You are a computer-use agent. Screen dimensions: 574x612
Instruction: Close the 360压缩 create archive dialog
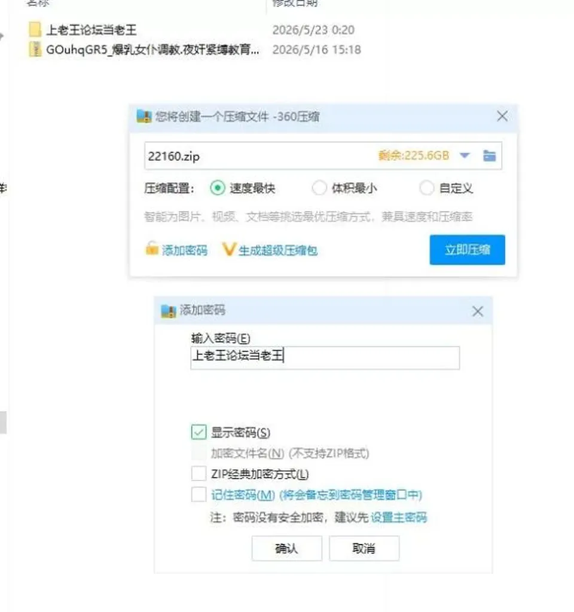click(502, 116)
